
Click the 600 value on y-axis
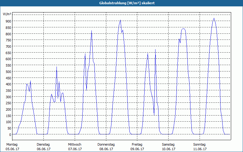tap(9, 59)
